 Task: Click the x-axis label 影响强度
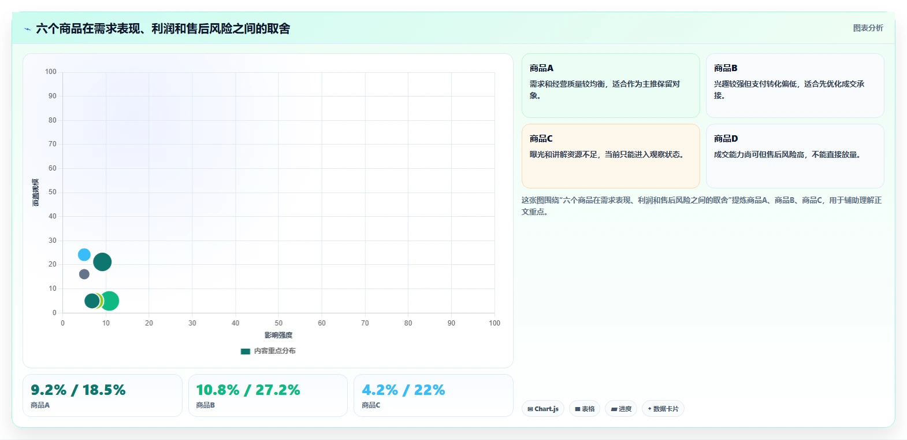coord(278,335)
